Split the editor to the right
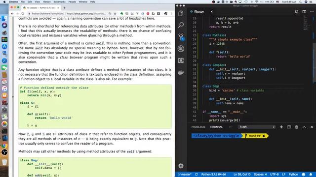This screenshot has width=316, height=177. [x=304, y=12]
